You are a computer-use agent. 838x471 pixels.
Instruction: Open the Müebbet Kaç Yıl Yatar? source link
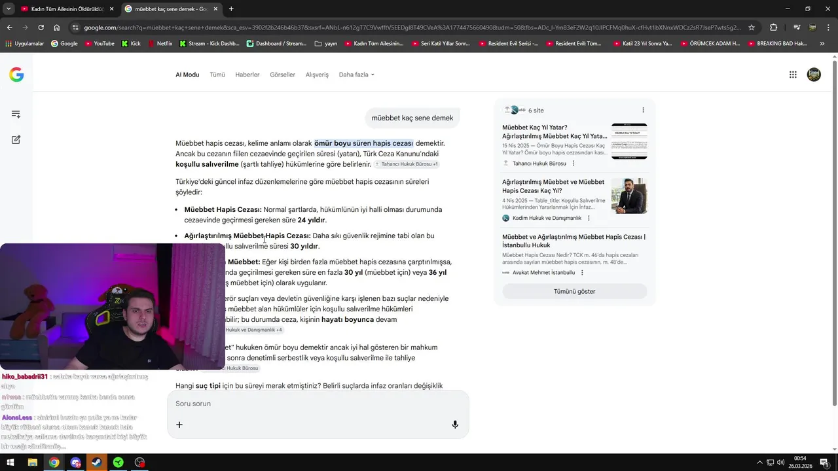555,131
